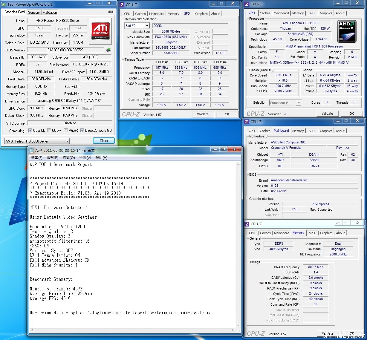Open the Graphics tab in the DRAM Timings window
This screenshot has height=340, width=367.
326,233
